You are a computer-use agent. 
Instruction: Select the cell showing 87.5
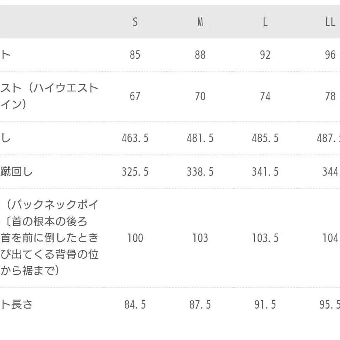click(200, 305)
